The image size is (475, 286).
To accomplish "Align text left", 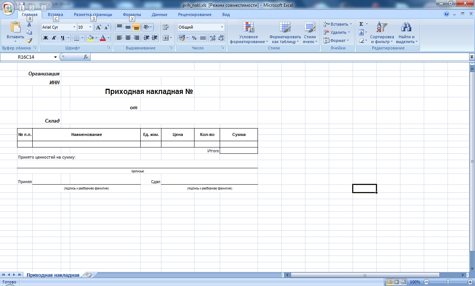I will (x=119, y=38).
